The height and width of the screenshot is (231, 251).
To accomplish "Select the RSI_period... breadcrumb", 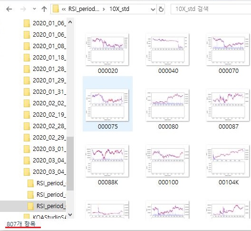I will tap(84, 9).
